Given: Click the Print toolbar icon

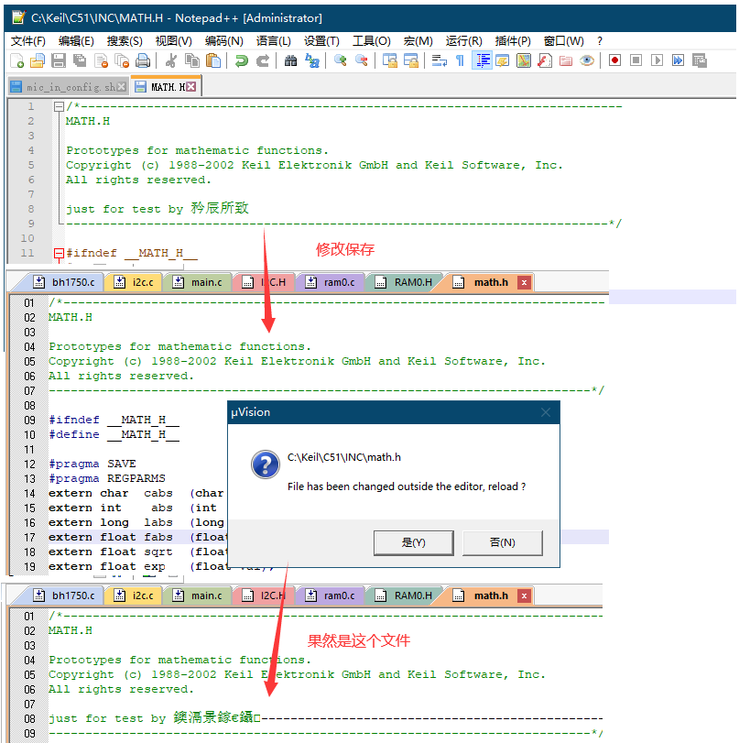Looking at the screenshot, I should coord(143,60).
